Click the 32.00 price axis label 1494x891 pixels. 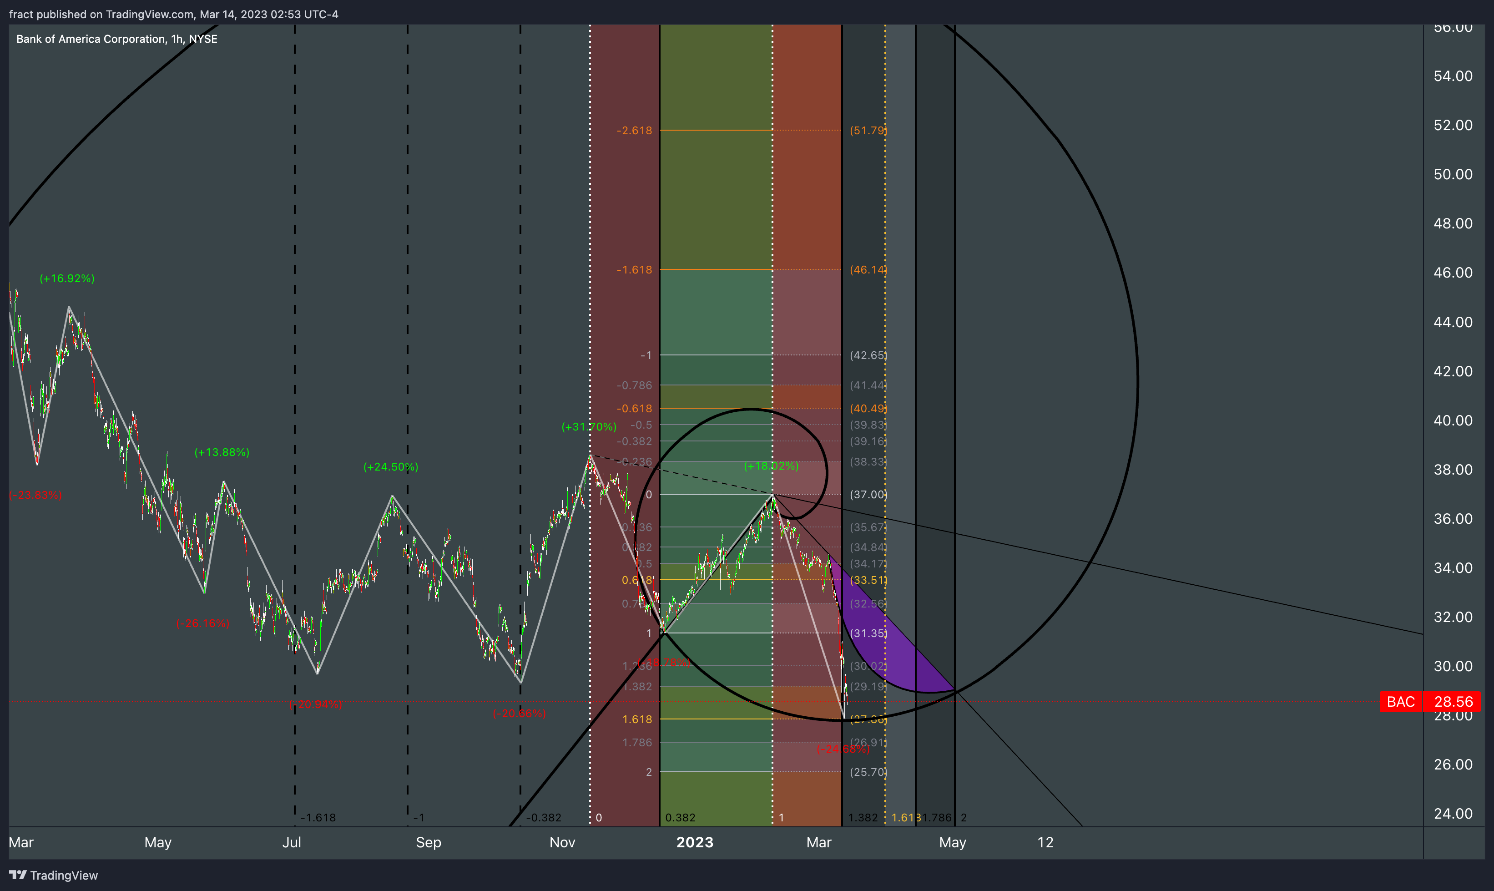coord(1453,617)
